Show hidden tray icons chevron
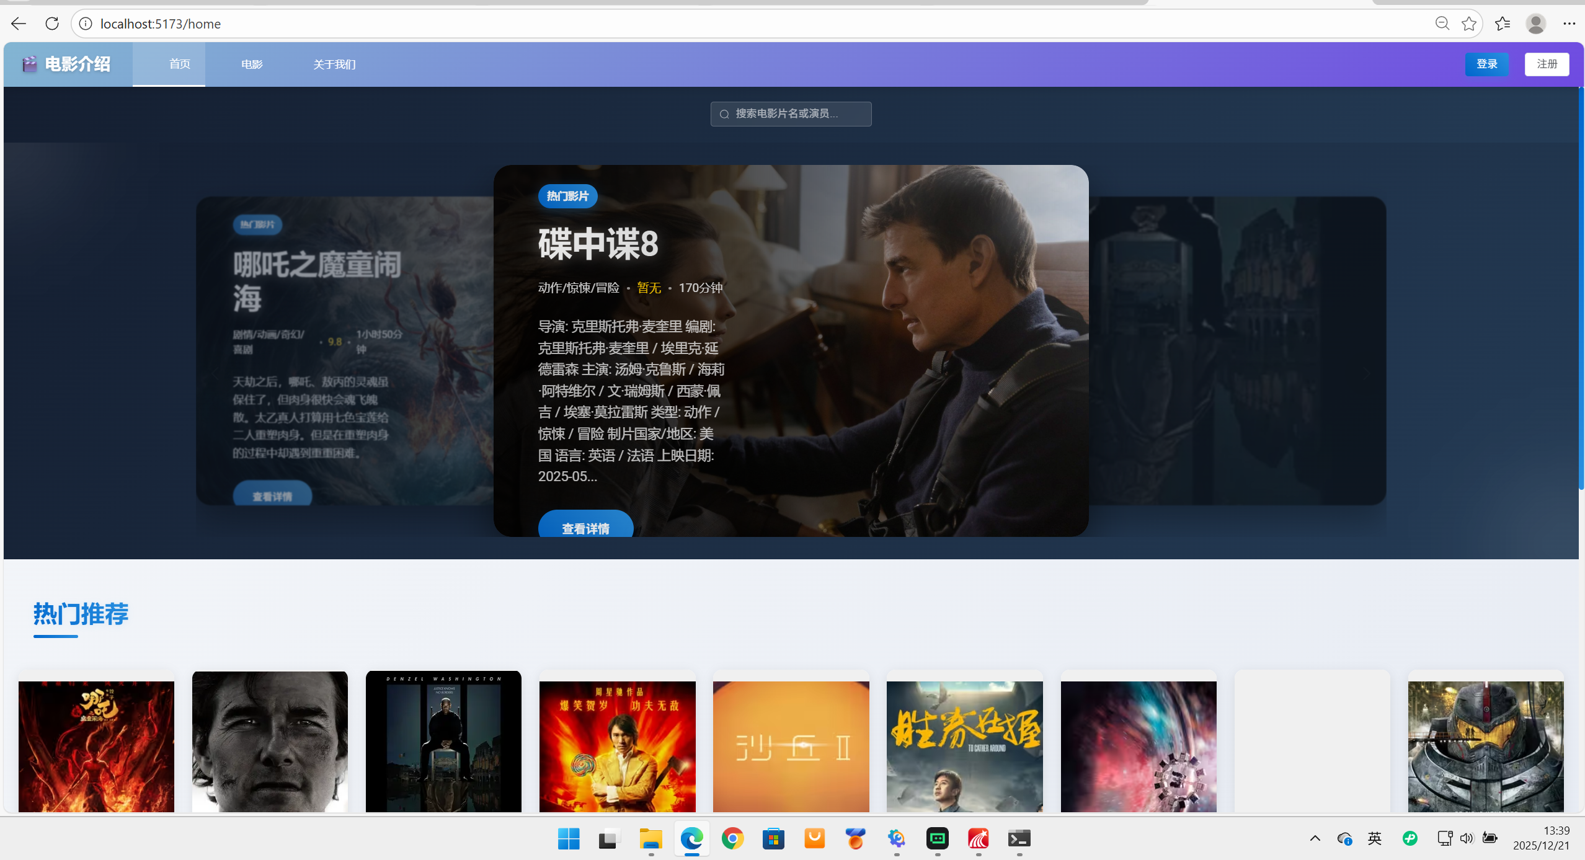 pos(1315,839)
